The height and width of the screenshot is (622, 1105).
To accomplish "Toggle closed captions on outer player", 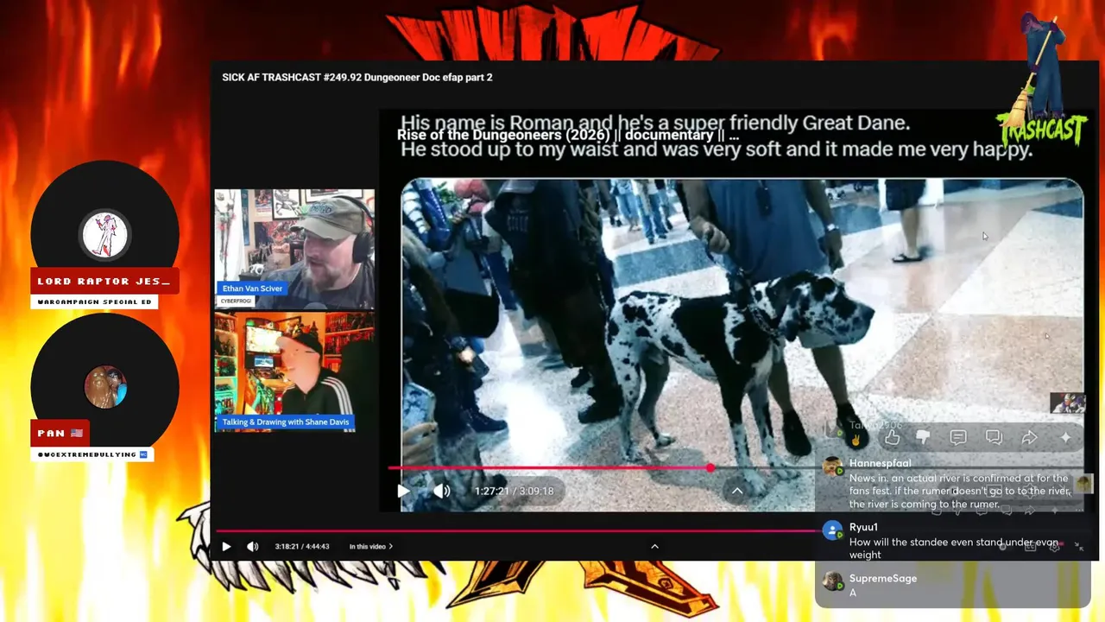I will [1030, 546].
